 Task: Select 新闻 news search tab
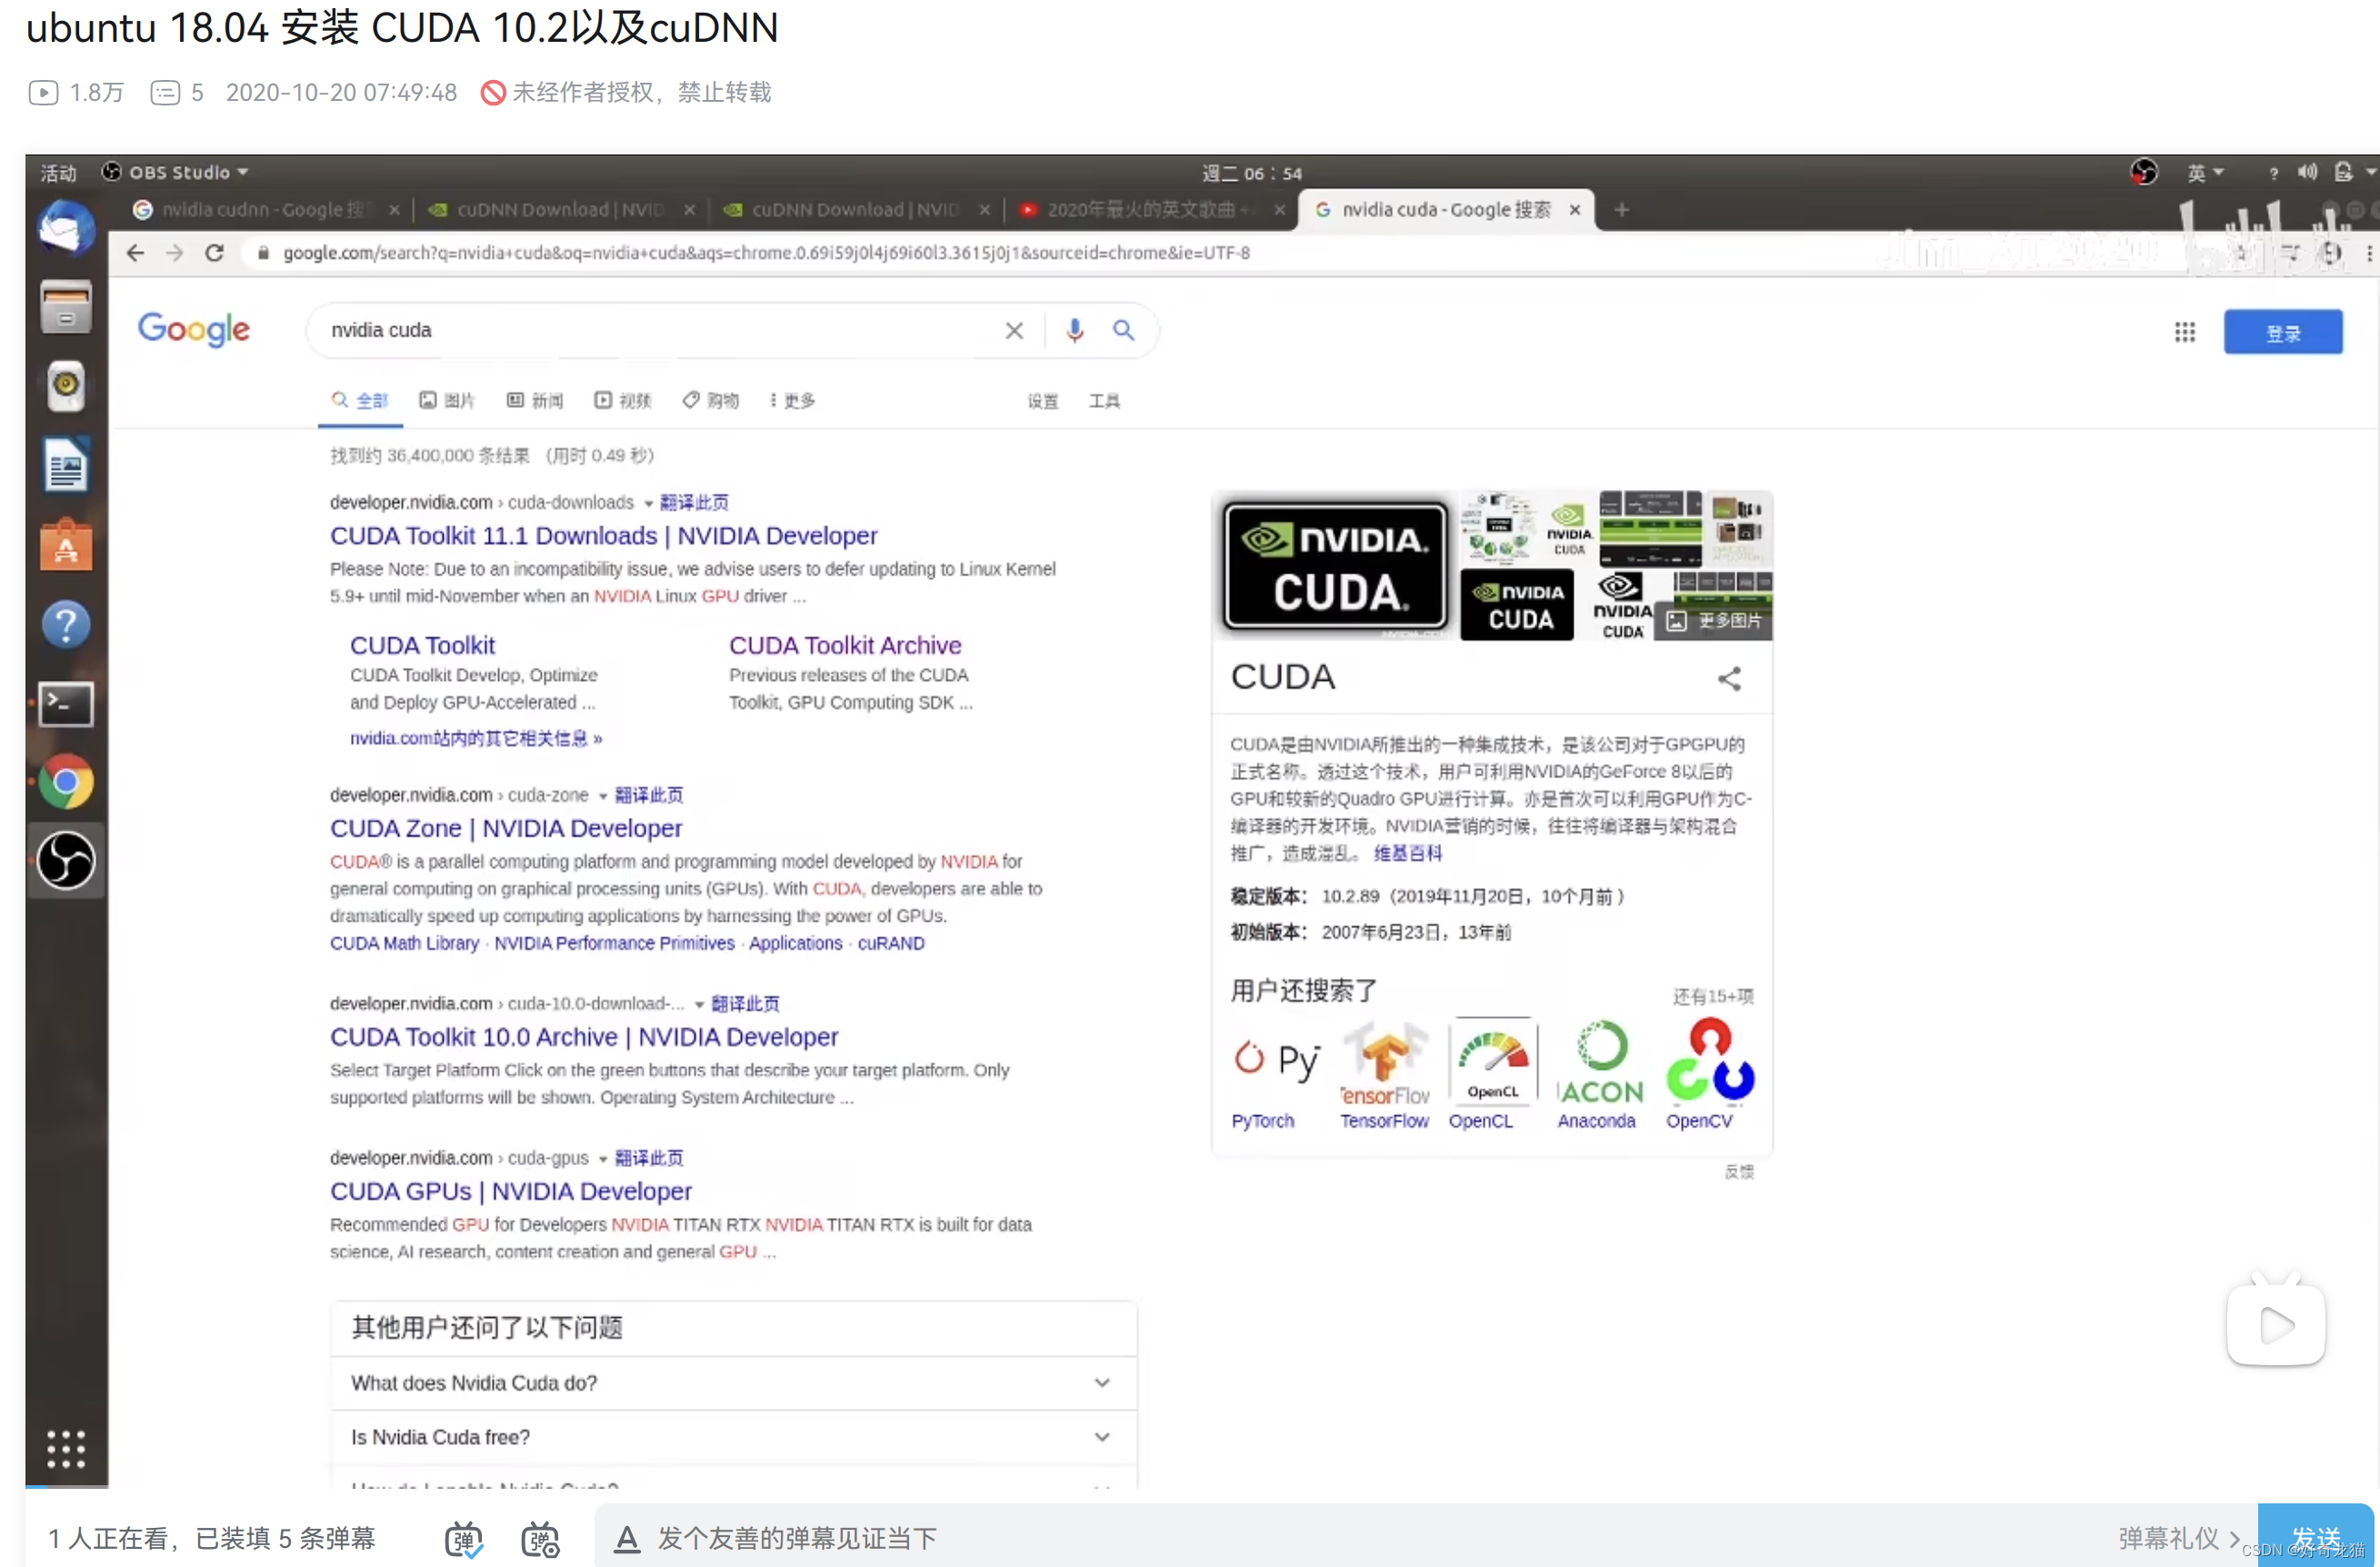(534, 400)
